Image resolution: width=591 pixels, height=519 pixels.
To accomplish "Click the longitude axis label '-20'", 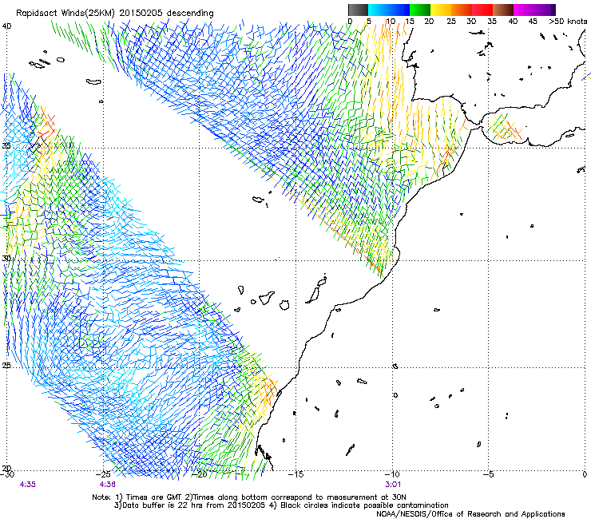I will click(200, 474).
